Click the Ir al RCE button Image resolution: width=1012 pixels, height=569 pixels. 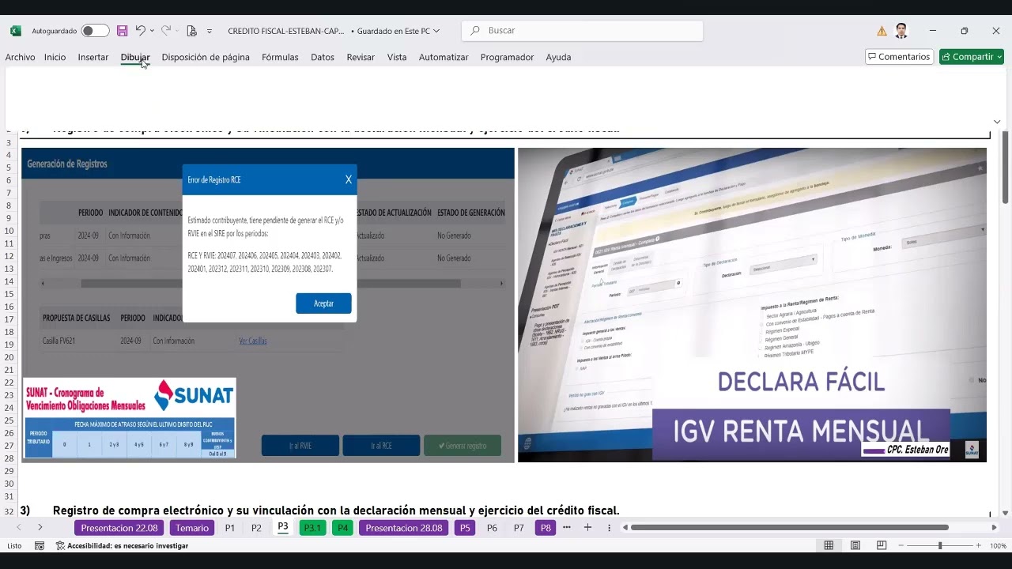(x=381, y=446)
